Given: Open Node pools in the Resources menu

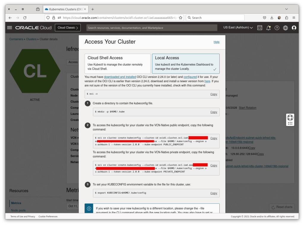Looking at the screenshot, I should 18,210.
